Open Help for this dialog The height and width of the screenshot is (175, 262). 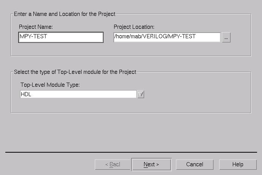pos(238,164)
